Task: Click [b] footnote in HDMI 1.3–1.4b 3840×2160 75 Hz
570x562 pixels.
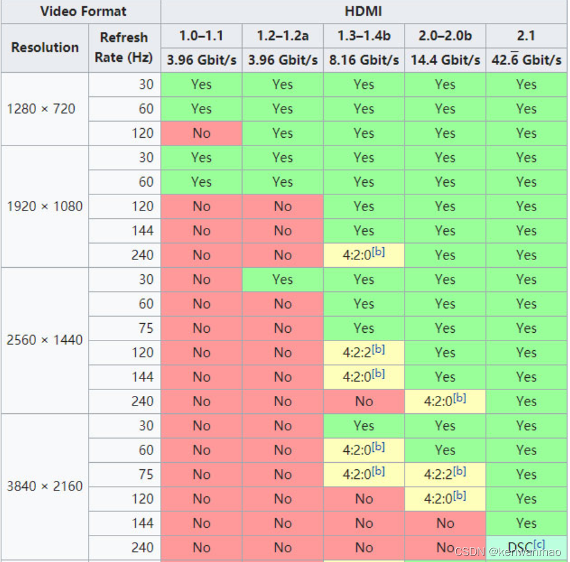Action: point(378,471)
